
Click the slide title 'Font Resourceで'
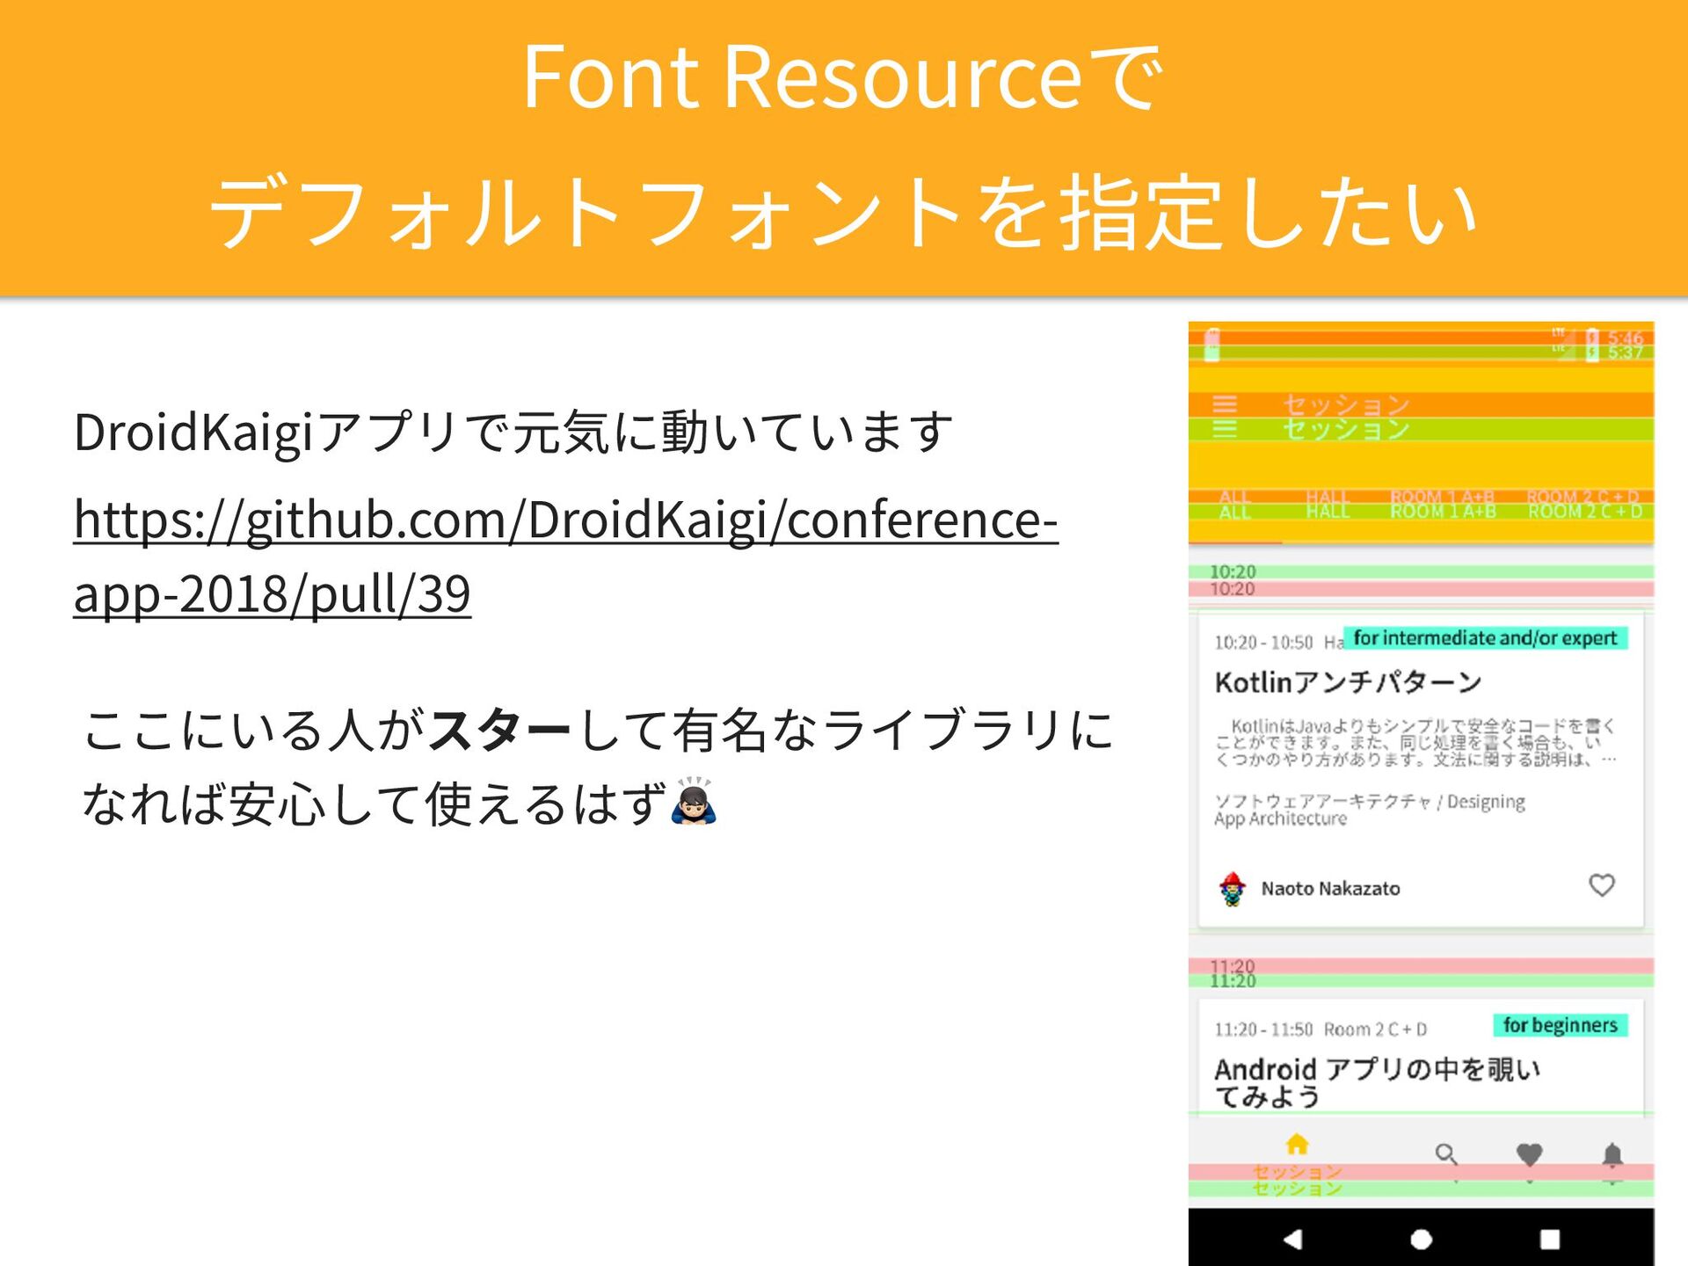[844, 77]
